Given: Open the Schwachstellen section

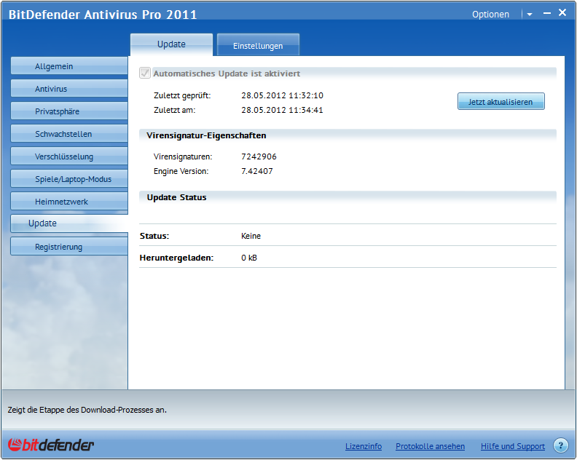Looking at the screenshot, I should click(69, 134).
